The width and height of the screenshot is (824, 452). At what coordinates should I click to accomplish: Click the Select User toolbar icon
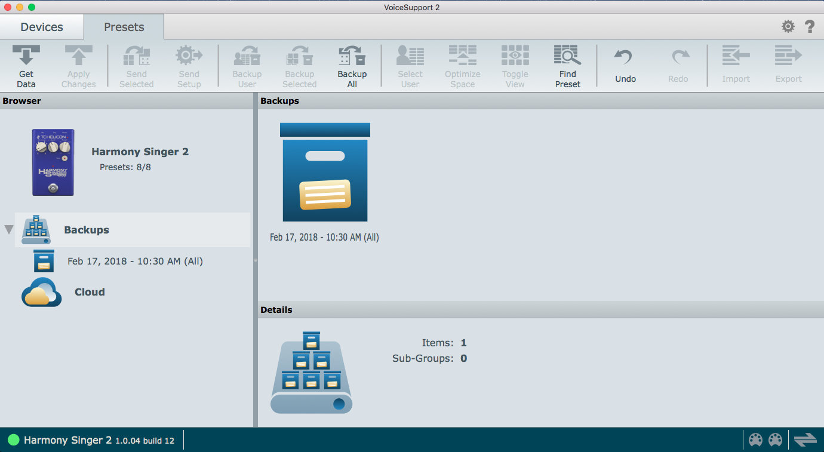410,66
